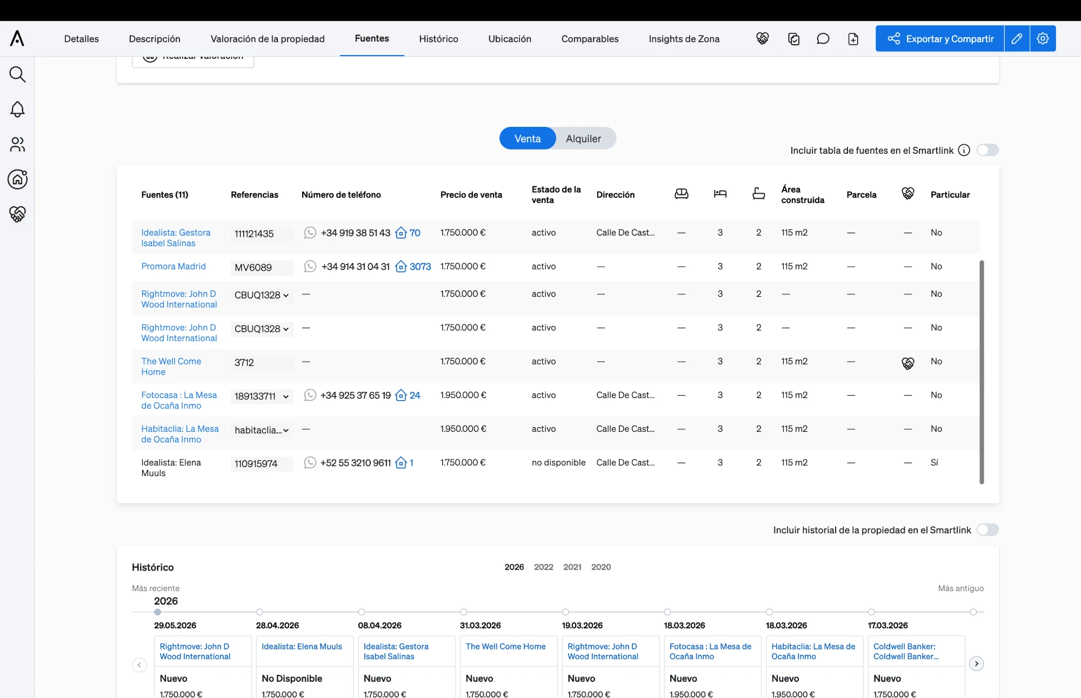The height and width of the screenshot is (698, 1081).
Task: Open Fotocasa : La Mesa de Ocaña Inmo link
Action: pyautogui.click(x=179, y=400)
